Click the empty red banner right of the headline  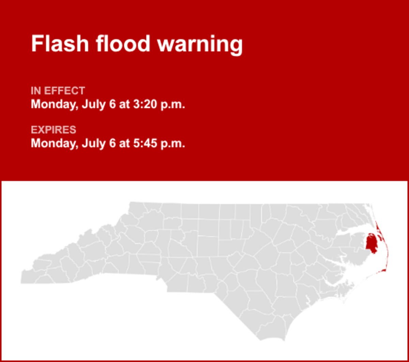tap(324, 44)
